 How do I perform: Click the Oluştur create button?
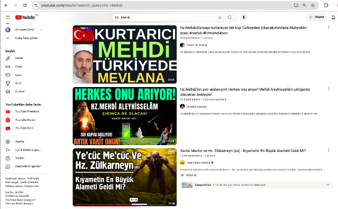coord(317,17)
